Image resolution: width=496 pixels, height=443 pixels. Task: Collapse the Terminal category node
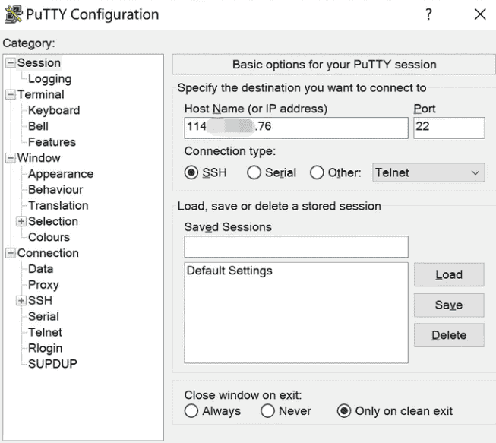tap(11, 95)
